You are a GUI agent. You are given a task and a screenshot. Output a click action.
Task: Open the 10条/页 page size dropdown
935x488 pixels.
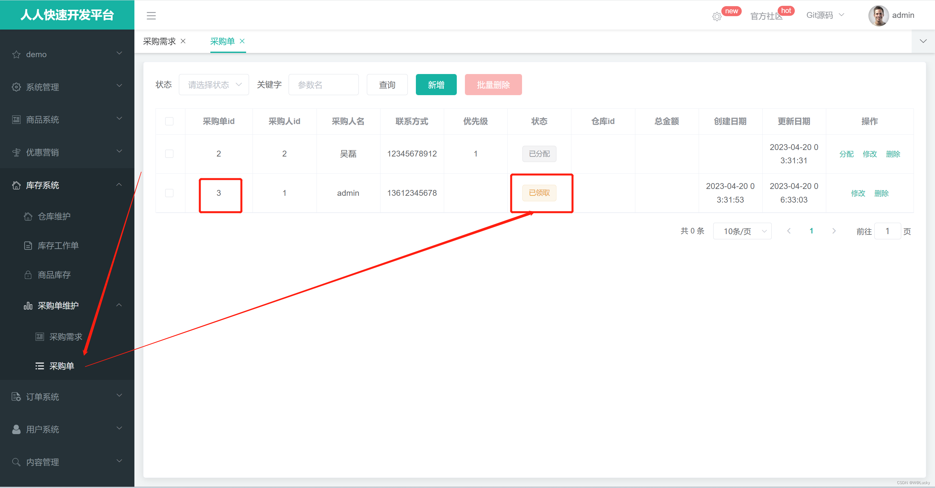[742, 231]
